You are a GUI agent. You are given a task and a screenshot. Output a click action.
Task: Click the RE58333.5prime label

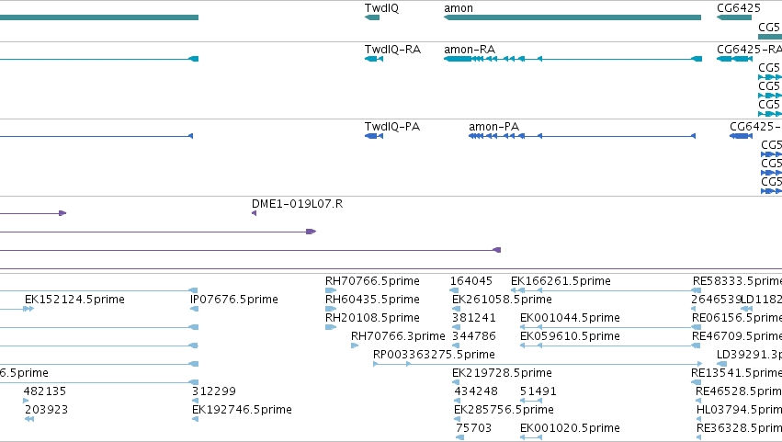737,281
